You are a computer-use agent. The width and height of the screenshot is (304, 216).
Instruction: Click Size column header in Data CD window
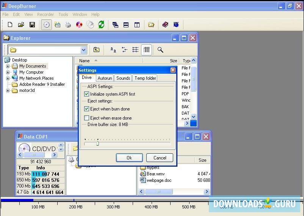(202, 160)
